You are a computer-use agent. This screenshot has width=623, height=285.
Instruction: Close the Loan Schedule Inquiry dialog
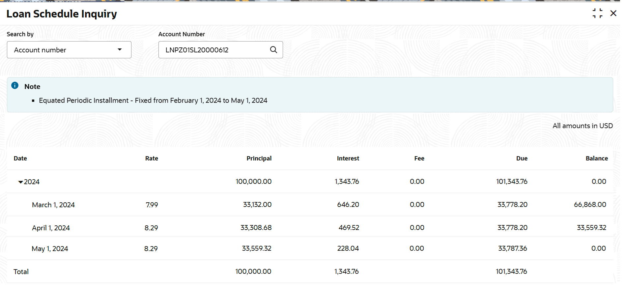[x=613, y=14]
